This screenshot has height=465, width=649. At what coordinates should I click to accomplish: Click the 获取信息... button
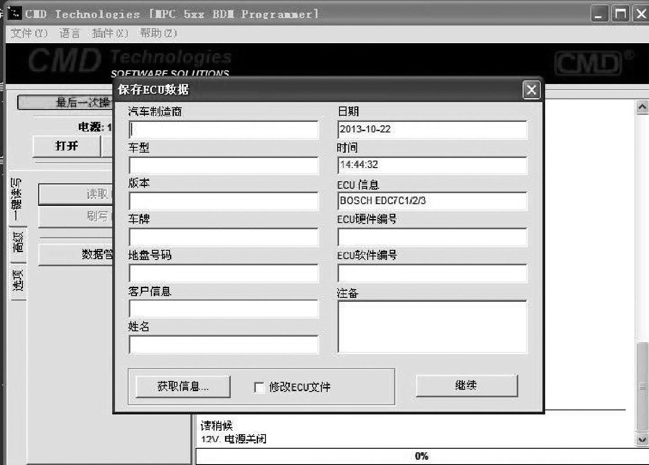183,386
